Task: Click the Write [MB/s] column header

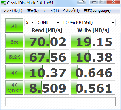Action: 93,30
